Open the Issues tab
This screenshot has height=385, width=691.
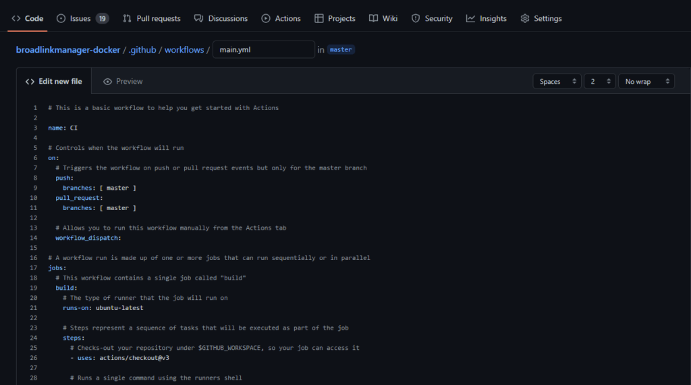tap(82, 18)
